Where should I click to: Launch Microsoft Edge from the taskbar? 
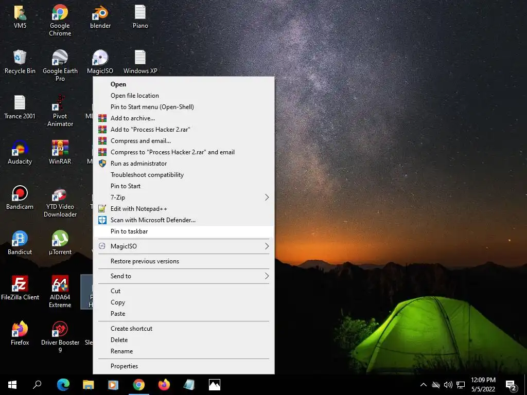(x=63, y=385)
